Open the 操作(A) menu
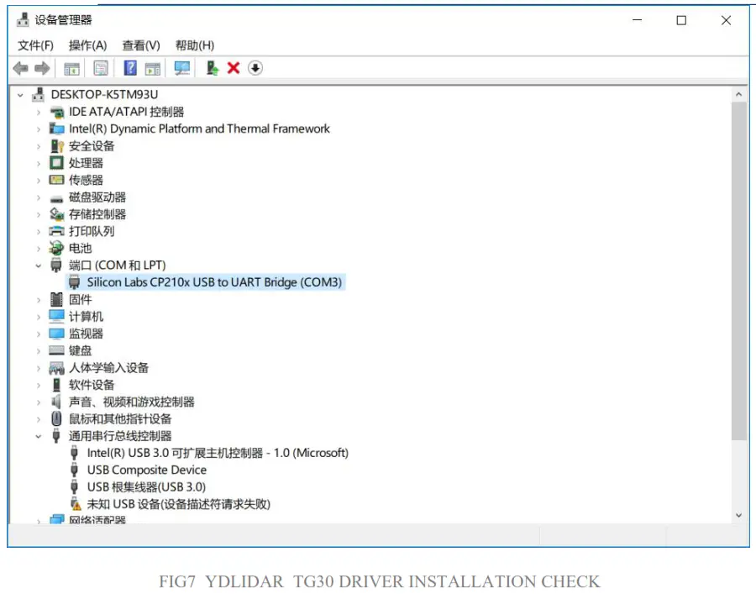This screenshot has height=594, width=756. 88,45
